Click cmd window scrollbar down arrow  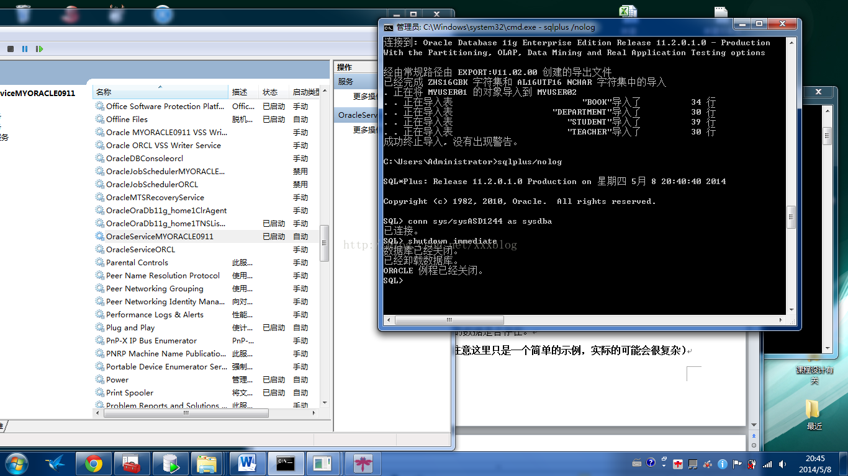click(791, 310)
